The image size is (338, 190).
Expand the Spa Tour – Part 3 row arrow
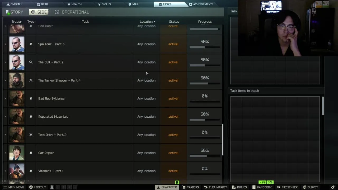[x=6, y=44]
